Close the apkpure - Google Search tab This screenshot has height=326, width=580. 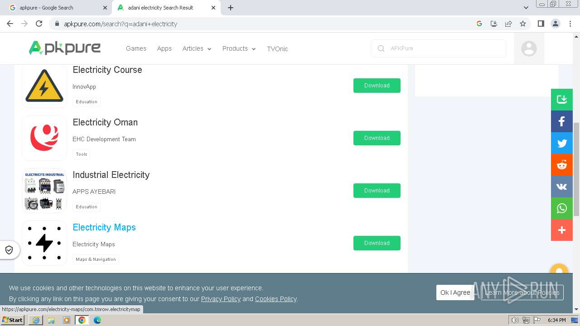(x=105, y=8)
